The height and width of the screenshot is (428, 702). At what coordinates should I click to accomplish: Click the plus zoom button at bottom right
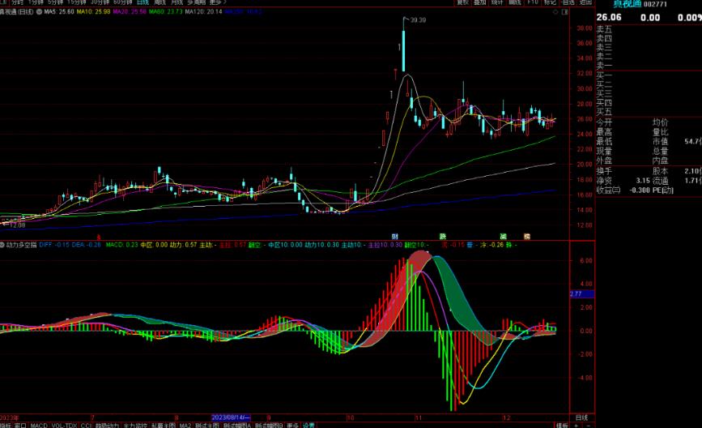coord(576,426)
